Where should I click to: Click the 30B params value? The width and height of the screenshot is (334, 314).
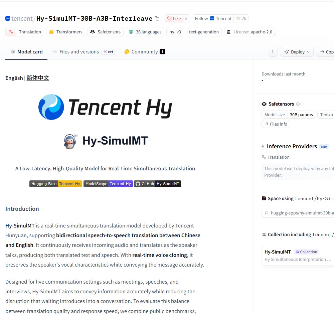coord(301,115)
